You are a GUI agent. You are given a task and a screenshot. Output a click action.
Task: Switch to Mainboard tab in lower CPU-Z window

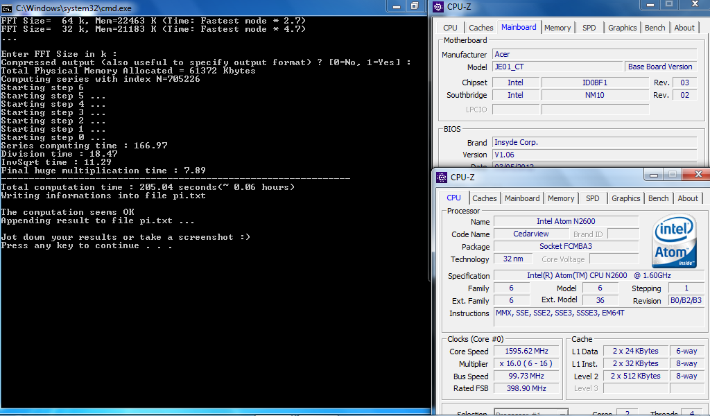click(x=522, y=198)
